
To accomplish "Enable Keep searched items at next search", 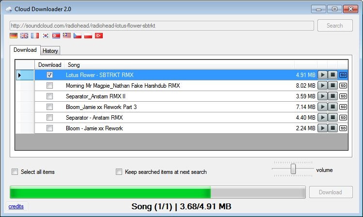I will [119, 171].
